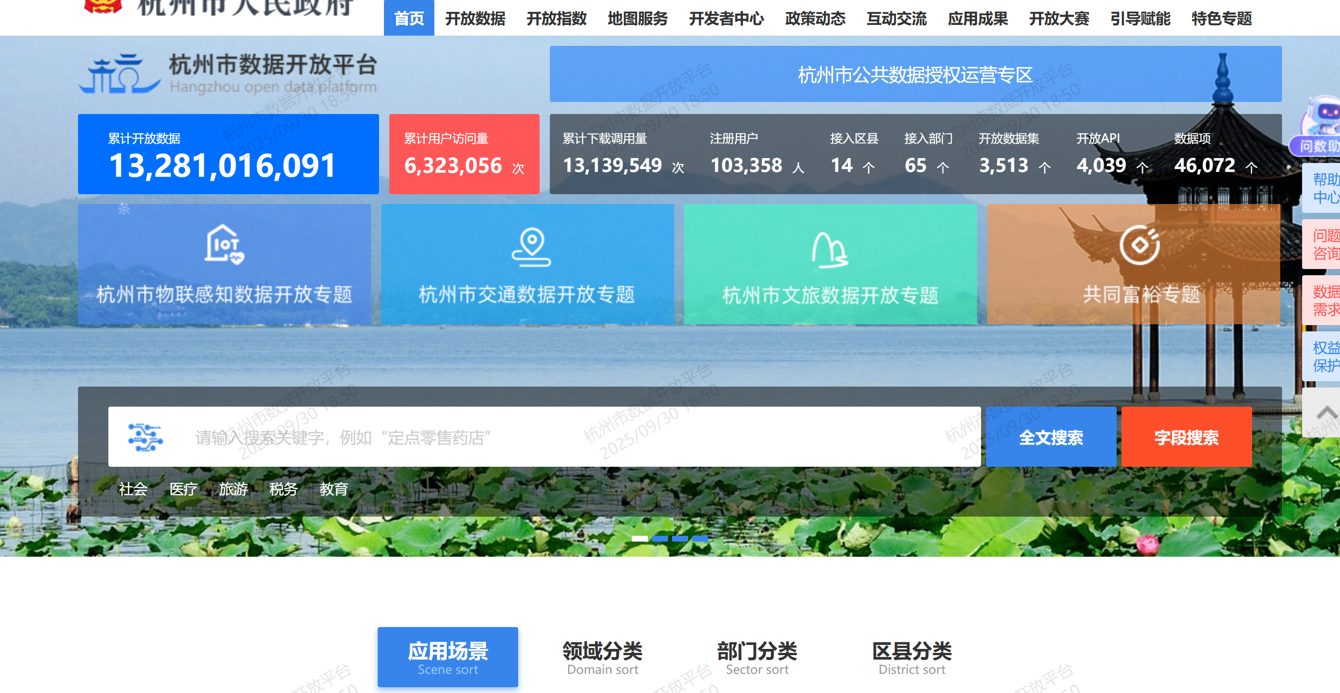Click the common prosperity target icon
The width and height of the screenshot is (1340, 693).
(1139, 245)
